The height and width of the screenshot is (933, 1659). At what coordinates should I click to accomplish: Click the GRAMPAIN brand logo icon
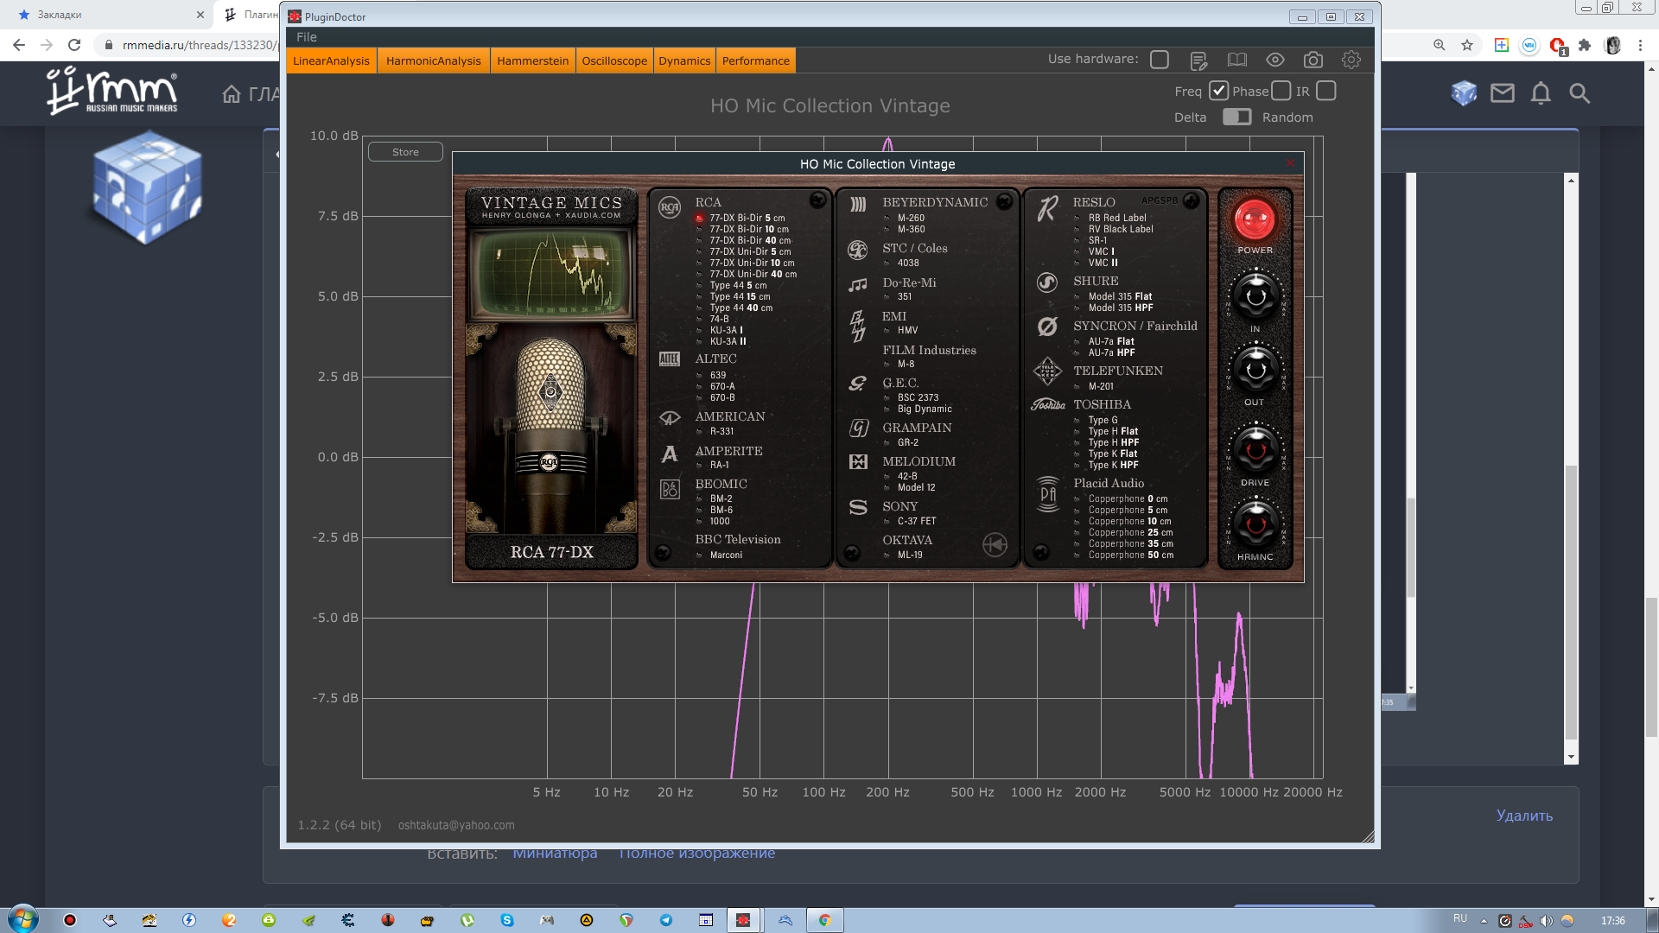[858, 428]
